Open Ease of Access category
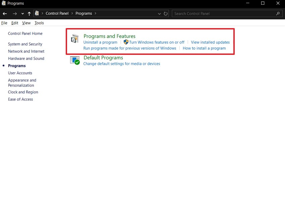The height and width of the screenshot is (202, 285). [20, 99]
